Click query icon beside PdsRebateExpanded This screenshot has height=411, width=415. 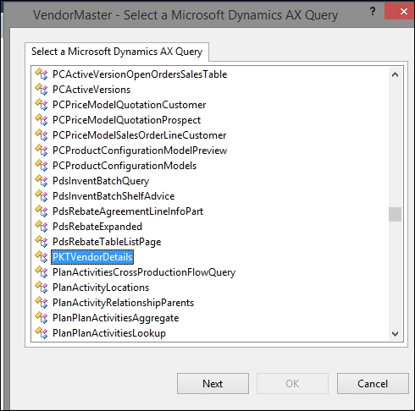(x=41, y=227)
